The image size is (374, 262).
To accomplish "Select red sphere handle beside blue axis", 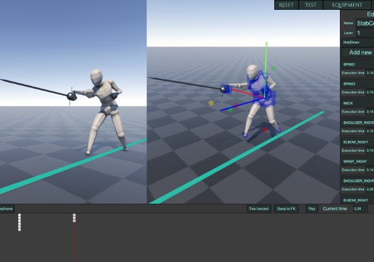I will (x=236, y=105).
